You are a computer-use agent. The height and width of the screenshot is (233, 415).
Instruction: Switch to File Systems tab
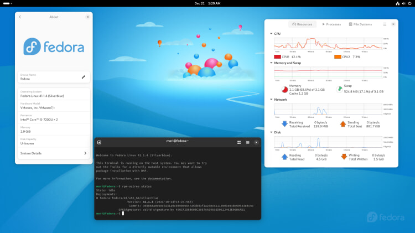coord(360,24)
